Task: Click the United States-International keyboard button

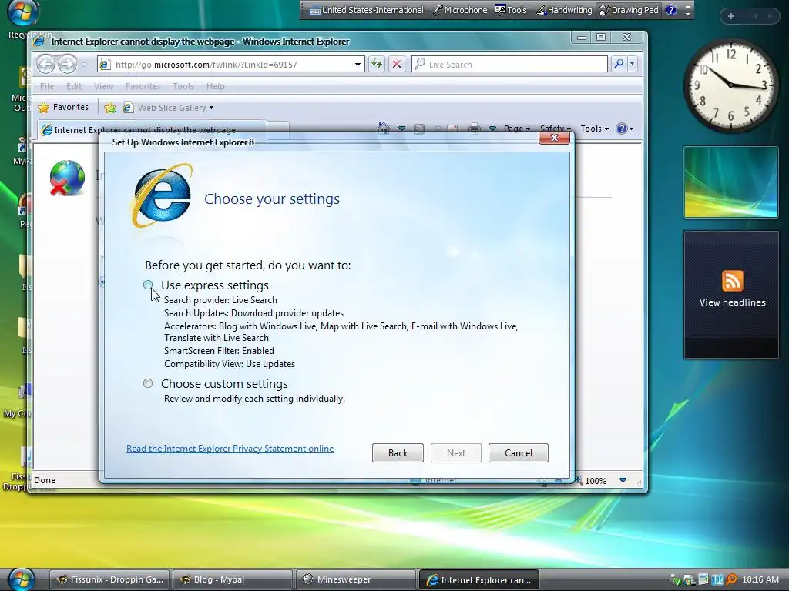Action: [x=366, y=10]
